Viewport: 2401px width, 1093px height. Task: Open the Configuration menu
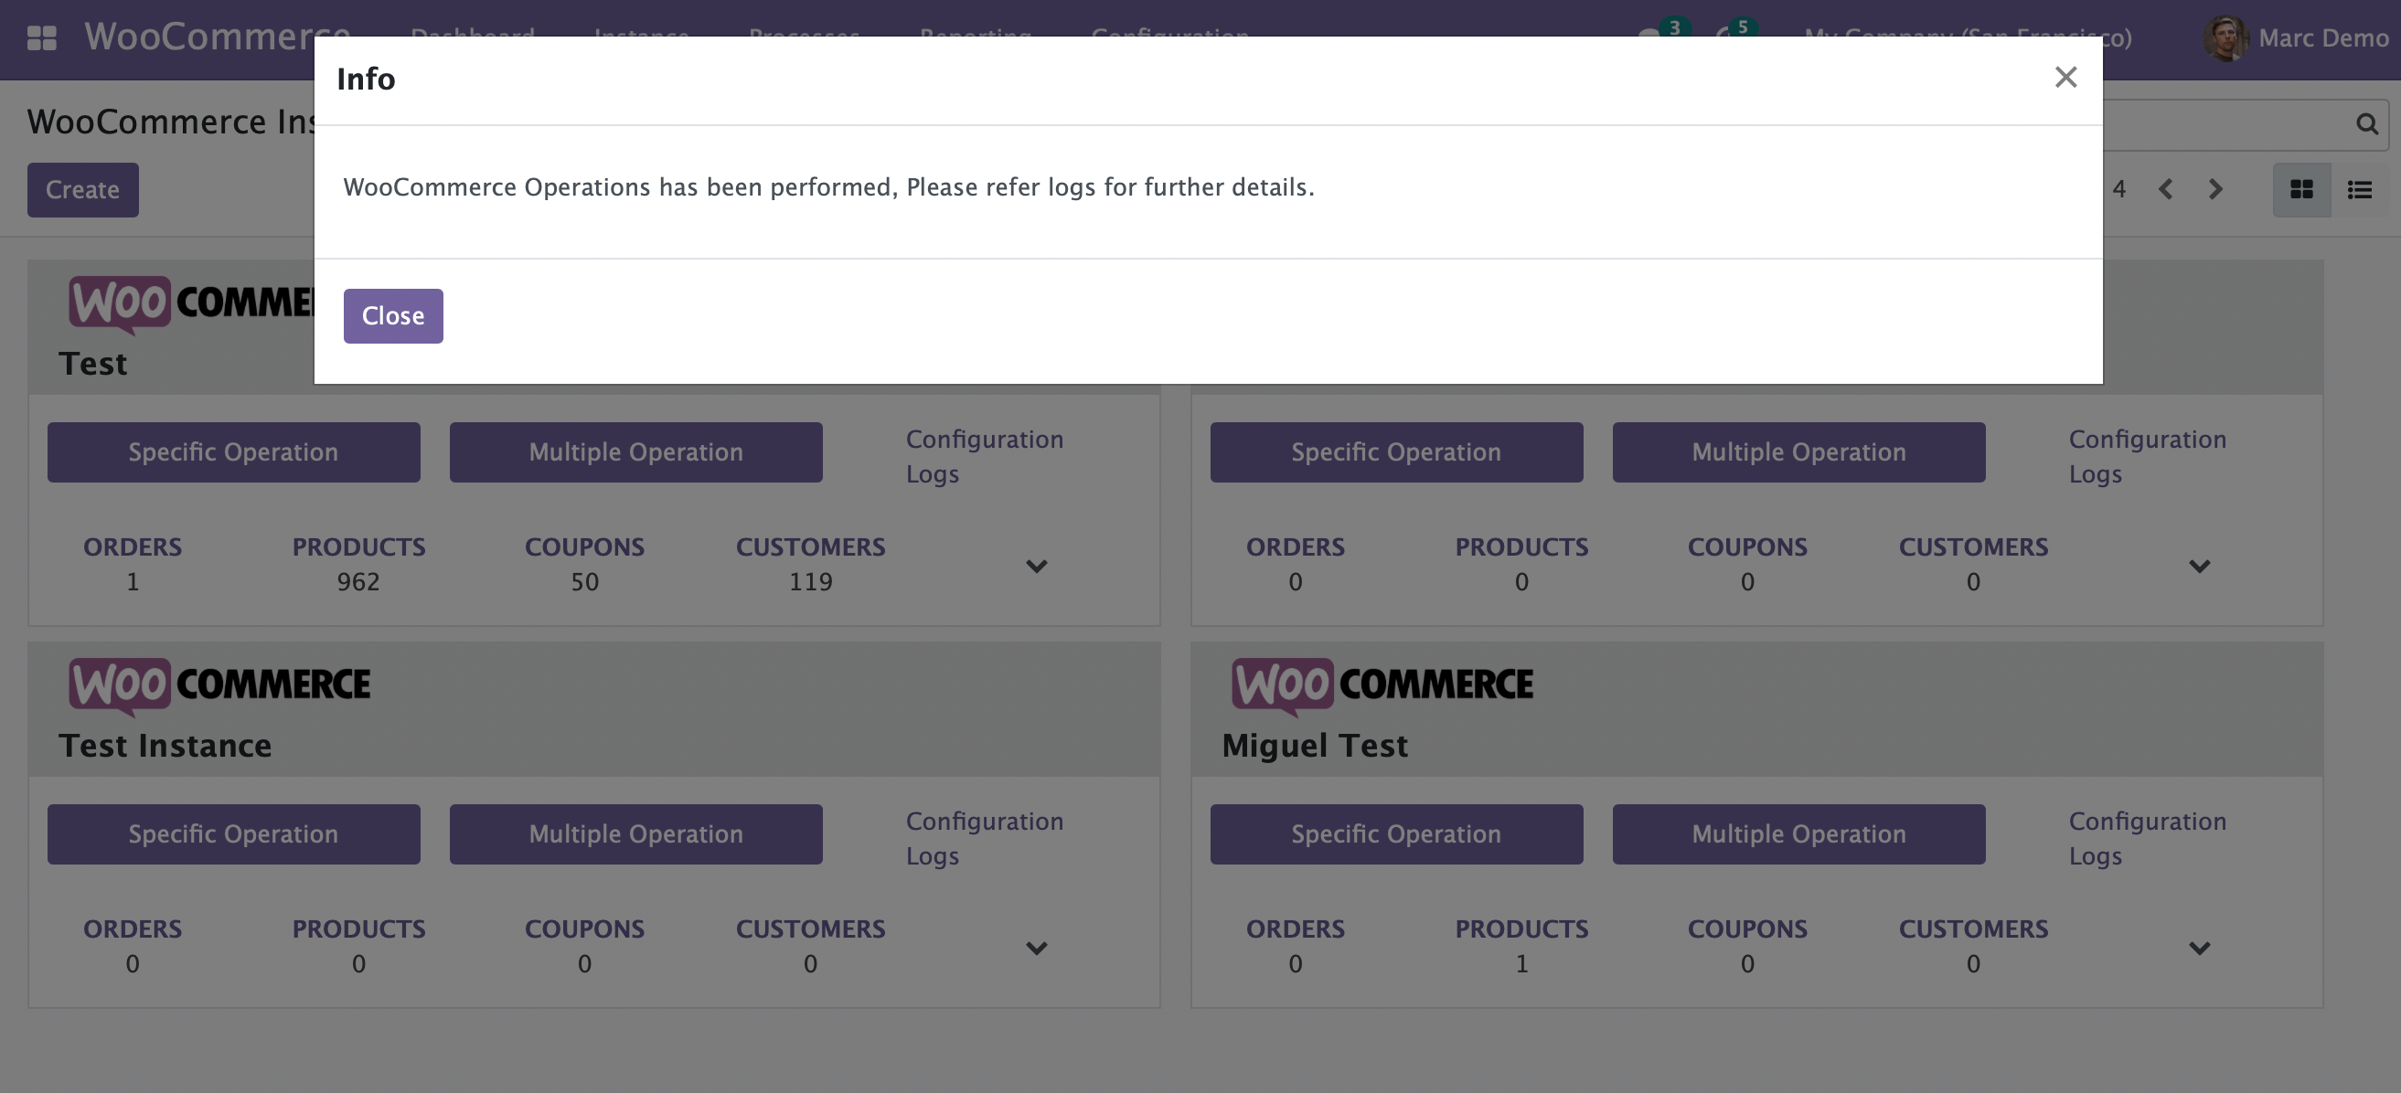coord(1169,36)
